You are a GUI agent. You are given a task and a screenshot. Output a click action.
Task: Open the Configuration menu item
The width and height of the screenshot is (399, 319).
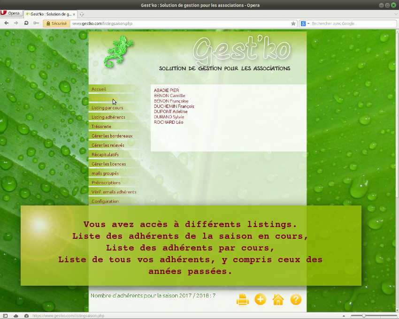tap(105, 201)
